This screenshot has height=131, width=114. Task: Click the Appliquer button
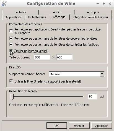102,126
